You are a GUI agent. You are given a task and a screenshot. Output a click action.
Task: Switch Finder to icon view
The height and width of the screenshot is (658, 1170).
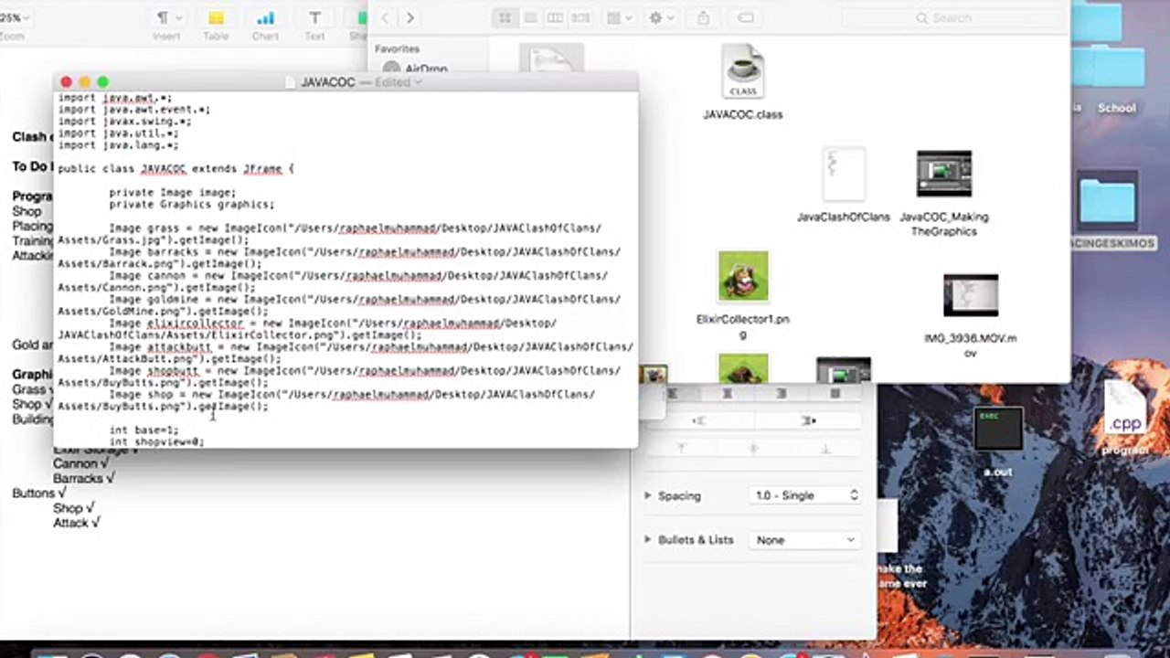(505, 17)
